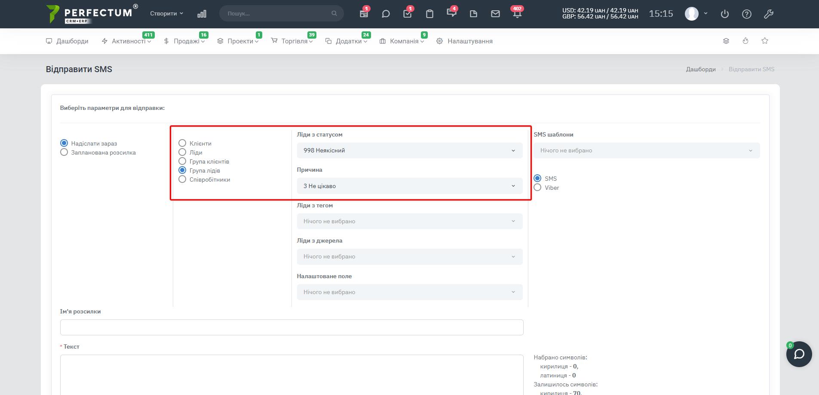Choose the Viber radio button

coord(537,188)
